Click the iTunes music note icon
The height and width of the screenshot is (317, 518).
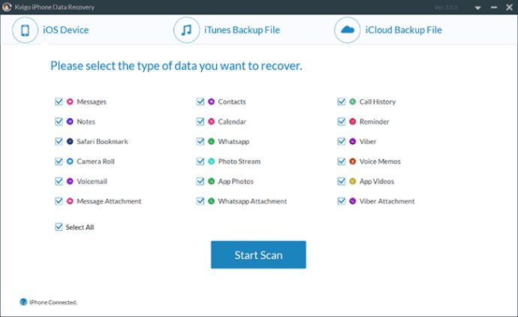coord(187,30)
